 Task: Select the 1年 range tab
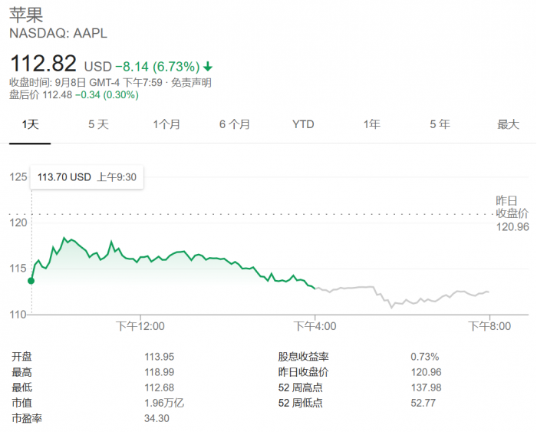pyautogui.click(x=371, y=124)
